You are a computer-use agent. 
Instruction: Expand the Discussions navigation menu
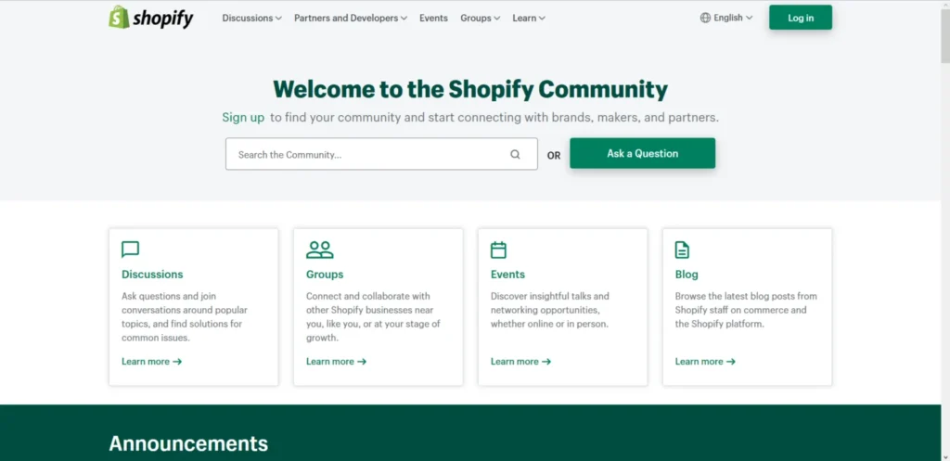[251, 19]
